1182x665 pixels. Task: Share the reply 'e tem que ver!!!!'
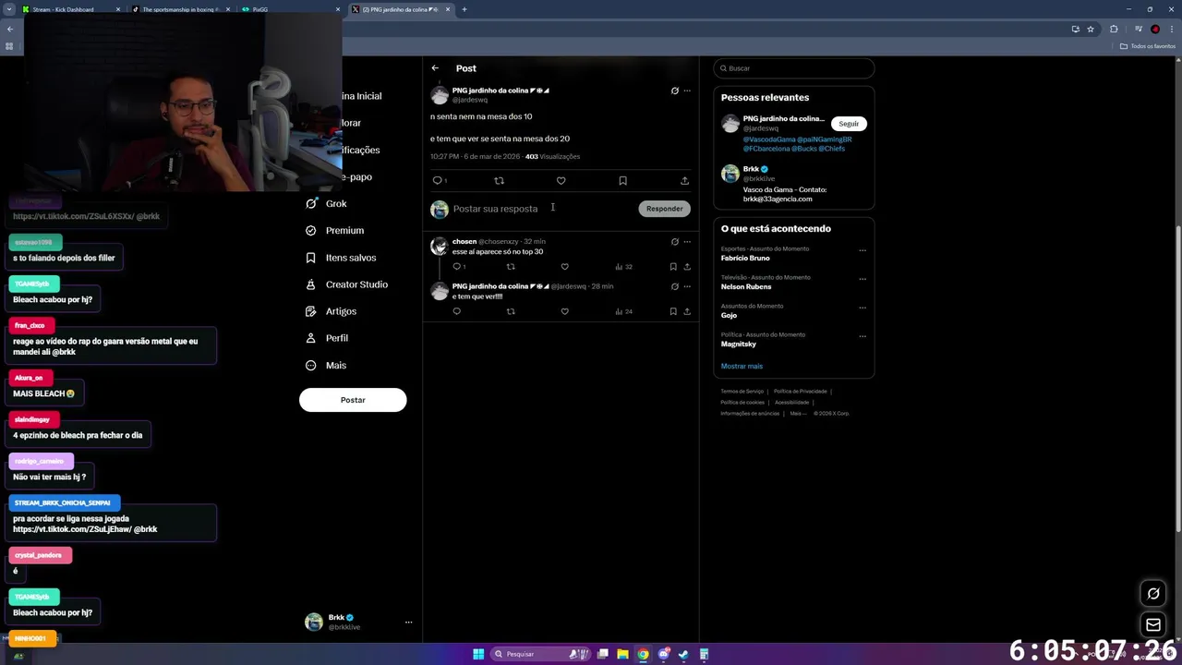[x=686, y=311]
